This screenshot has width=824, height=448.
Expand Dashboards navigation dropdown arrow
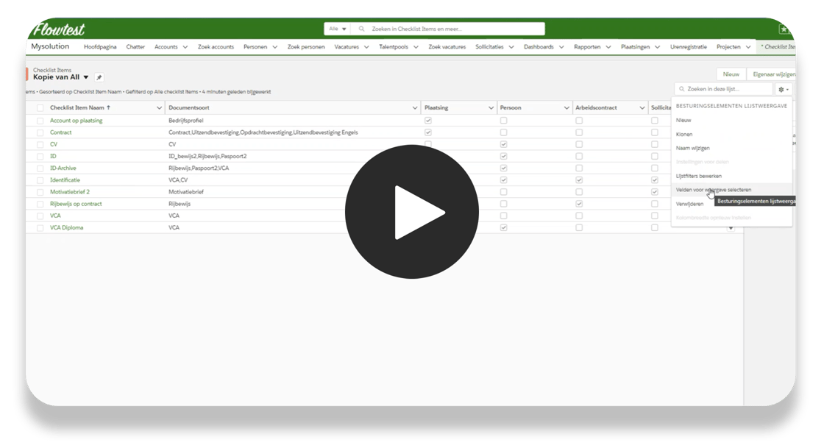pos(561,47)
